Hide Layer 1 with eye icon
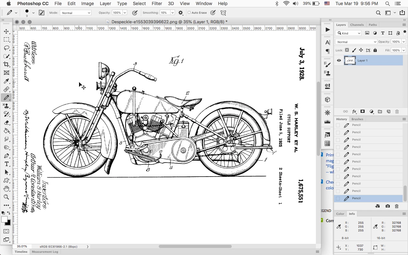 point(339,60)
